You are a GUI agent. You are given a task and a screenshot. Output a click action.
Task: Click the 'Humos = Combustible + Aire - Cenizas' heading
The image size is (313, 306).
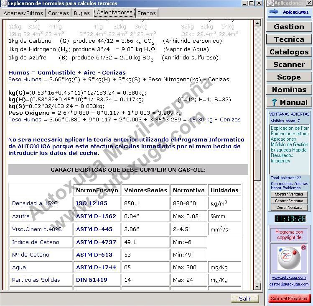[x=67, y=72]
